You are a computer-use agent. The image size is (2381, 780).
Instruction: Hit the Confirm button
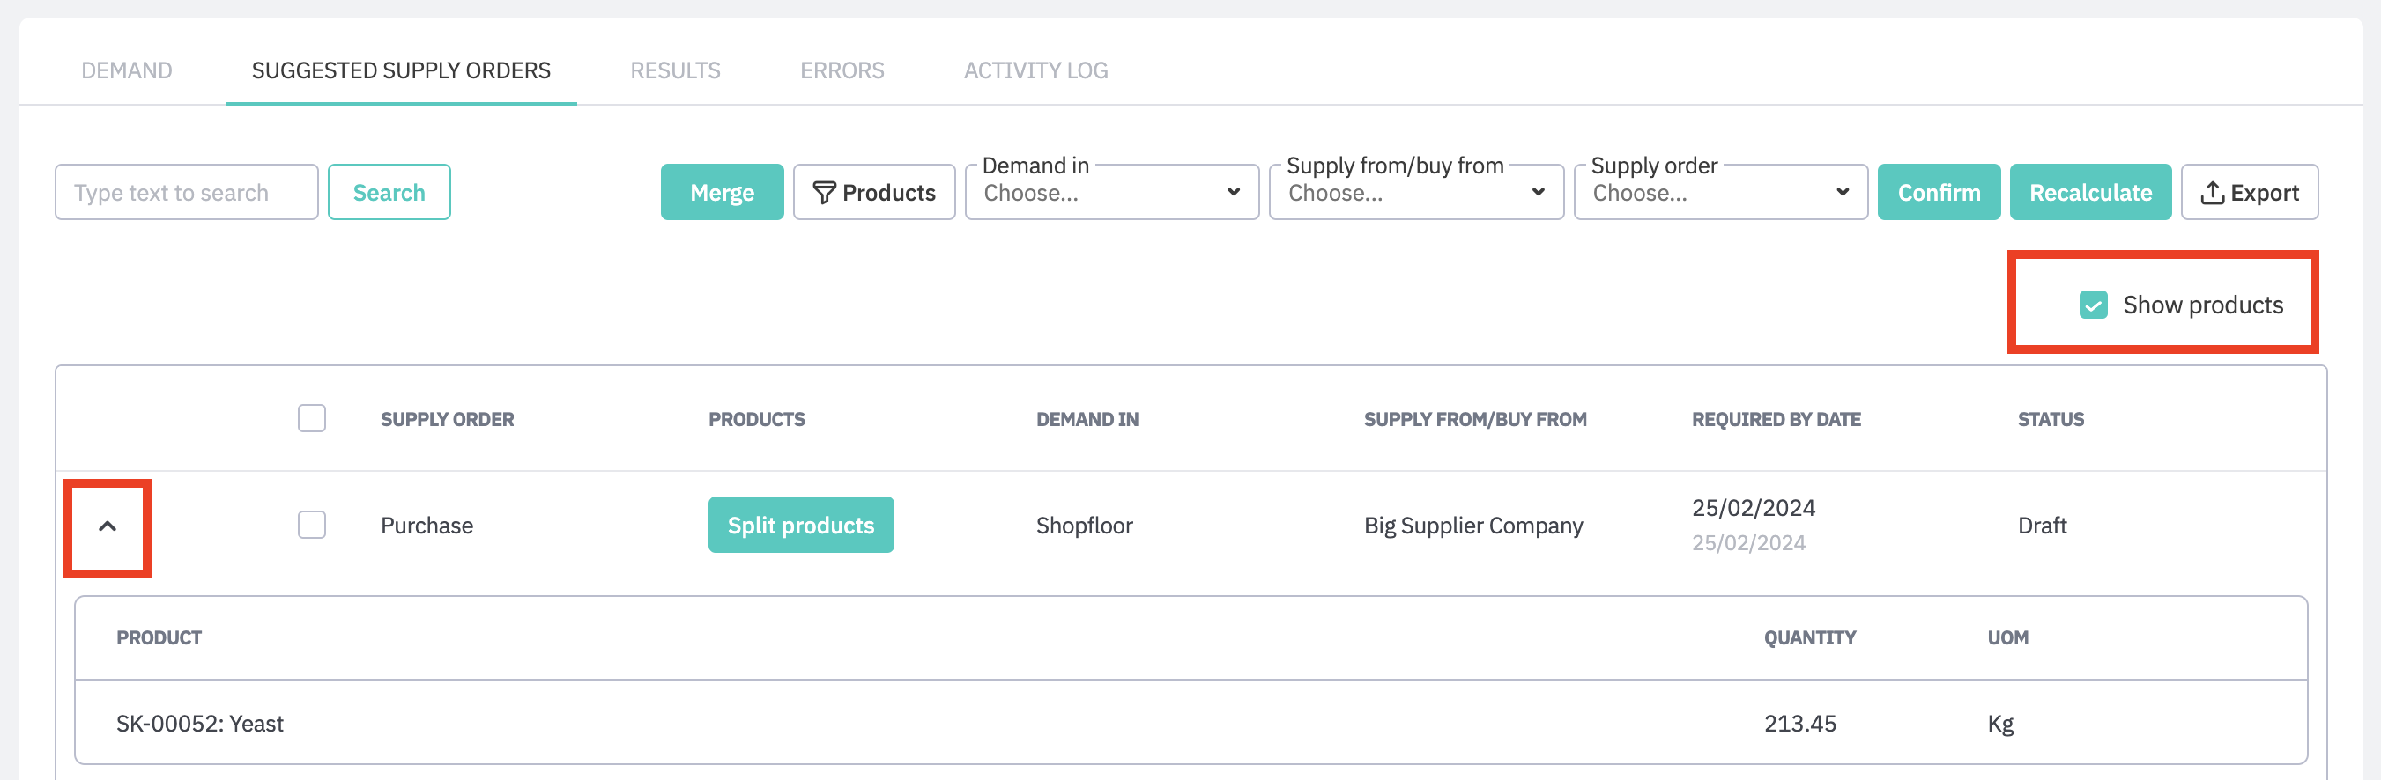[x=1939, y=193]
